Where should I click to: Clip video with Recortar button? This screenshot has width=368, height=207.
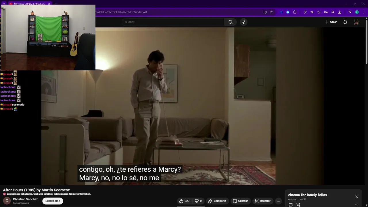click(x=262, y=201)
